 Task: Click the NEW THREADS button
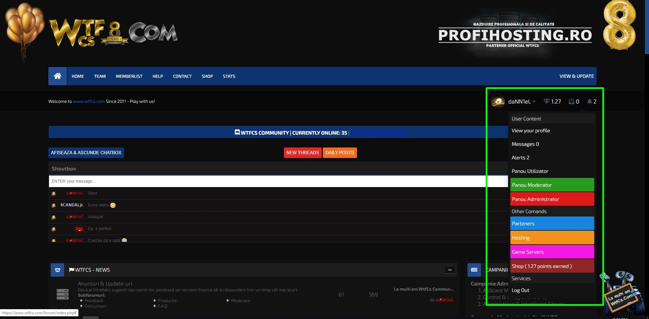pyautogui.click(x=303, y=153)
